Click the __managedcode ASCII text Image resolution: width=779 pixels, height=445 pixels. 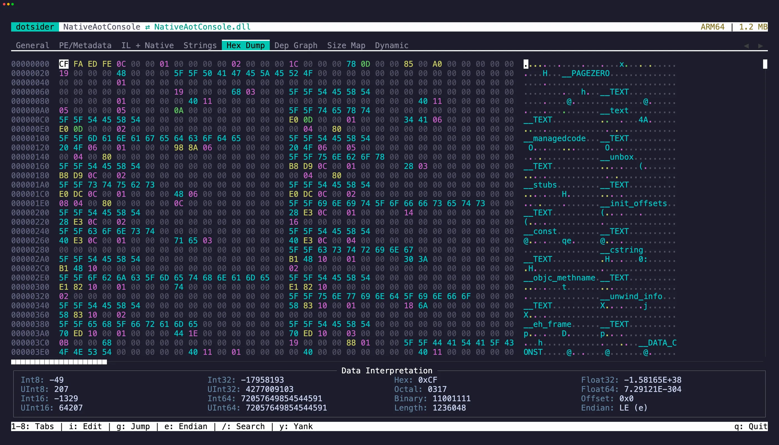point(554,139)
